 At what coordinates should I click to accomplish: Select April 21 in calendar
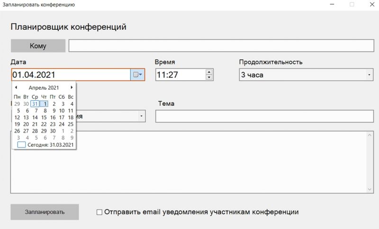(x=35, y=124)
